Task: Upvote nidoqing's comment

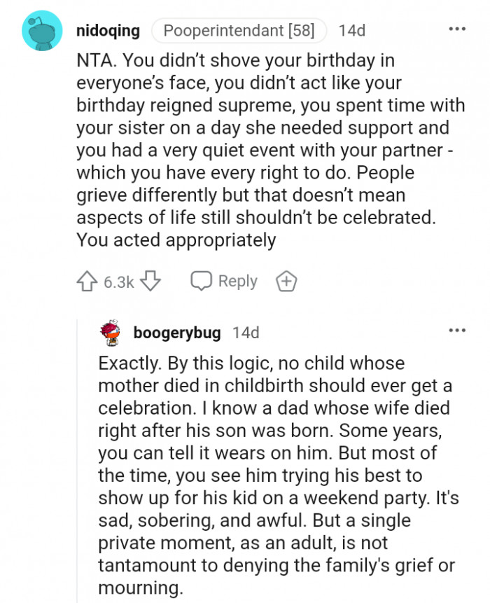Action: click(87, 282)
